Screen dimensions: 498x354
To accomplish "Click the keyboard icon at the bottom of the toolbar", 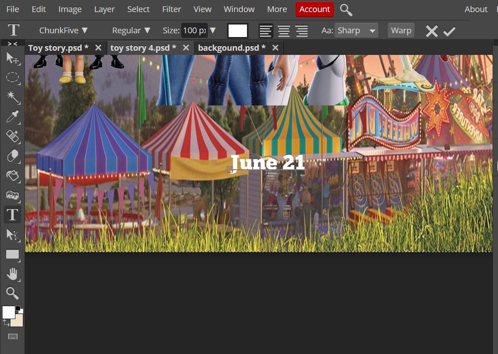I will pos(13,336).
